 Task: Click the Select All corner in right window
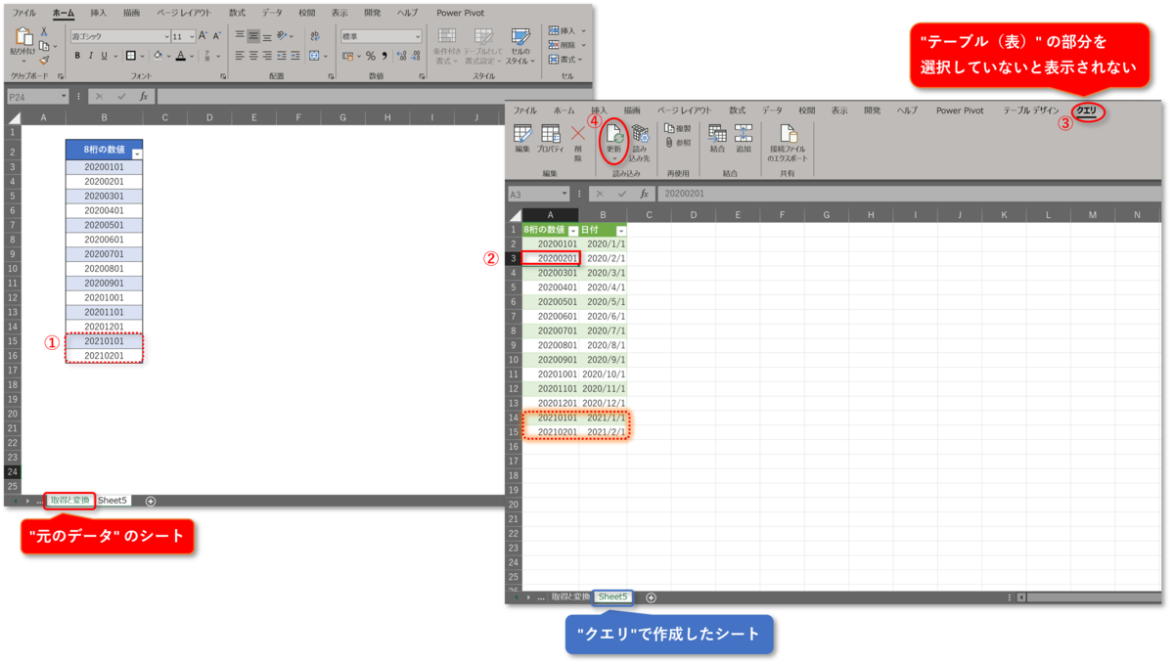pyautogui.click(x=515, y=215)
